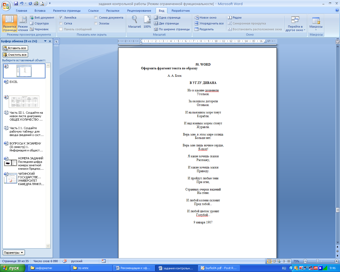Viewport: 340px width, 272px height.
Task: Click Redo icon in quick access toolbar
Action: click(30, 4)
